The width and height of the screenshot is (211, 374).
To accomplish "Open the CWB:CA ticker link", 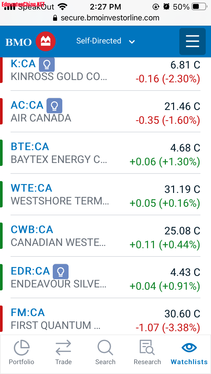I will (32, 229).
